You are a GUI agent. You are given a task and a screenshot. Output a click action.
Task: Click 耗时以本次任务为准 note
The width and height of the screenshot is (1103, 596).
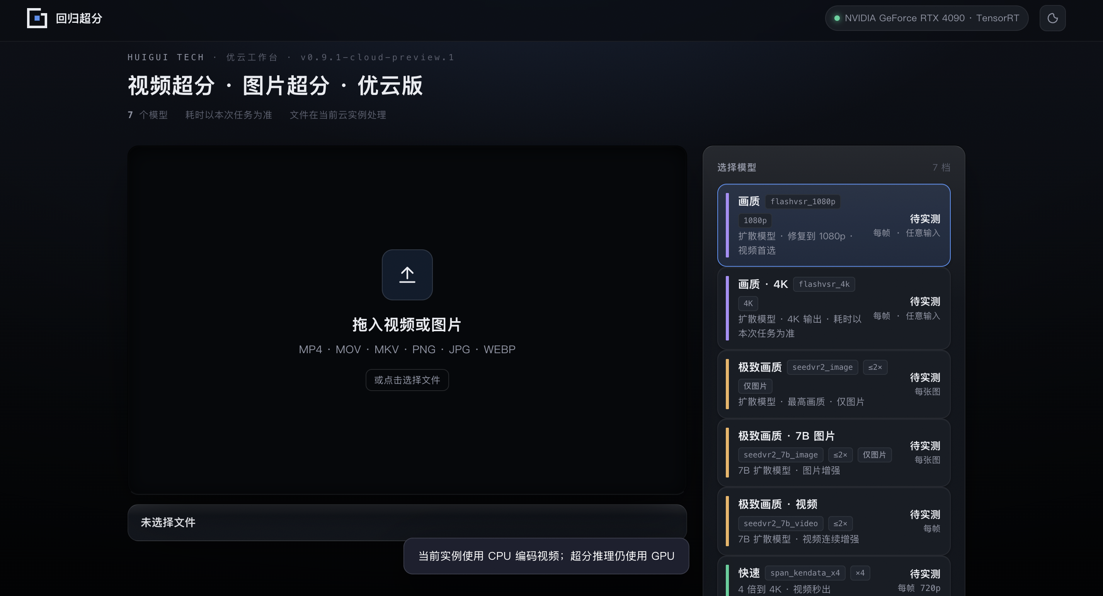(x=229, y=115)
